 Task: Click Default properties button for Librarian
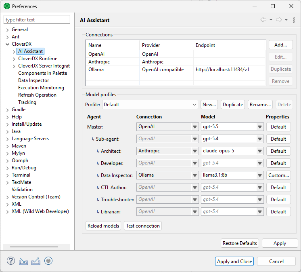[x=278, y=212]
